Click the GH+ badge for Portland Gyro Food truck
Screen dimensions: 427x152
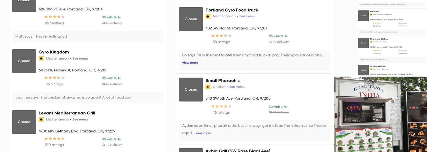click(x=208, y=16)
